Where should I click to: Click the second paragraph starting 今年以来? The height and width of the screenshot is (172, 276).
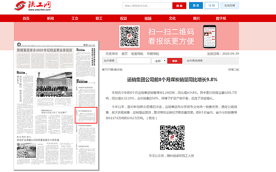[x=172, y=113]
